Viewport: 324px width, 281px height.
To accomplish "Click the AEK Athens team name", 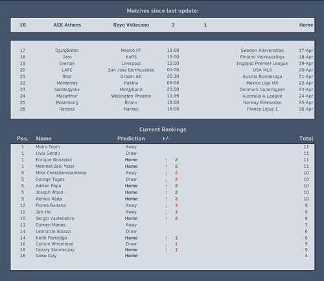I will (x=67, y=25).
